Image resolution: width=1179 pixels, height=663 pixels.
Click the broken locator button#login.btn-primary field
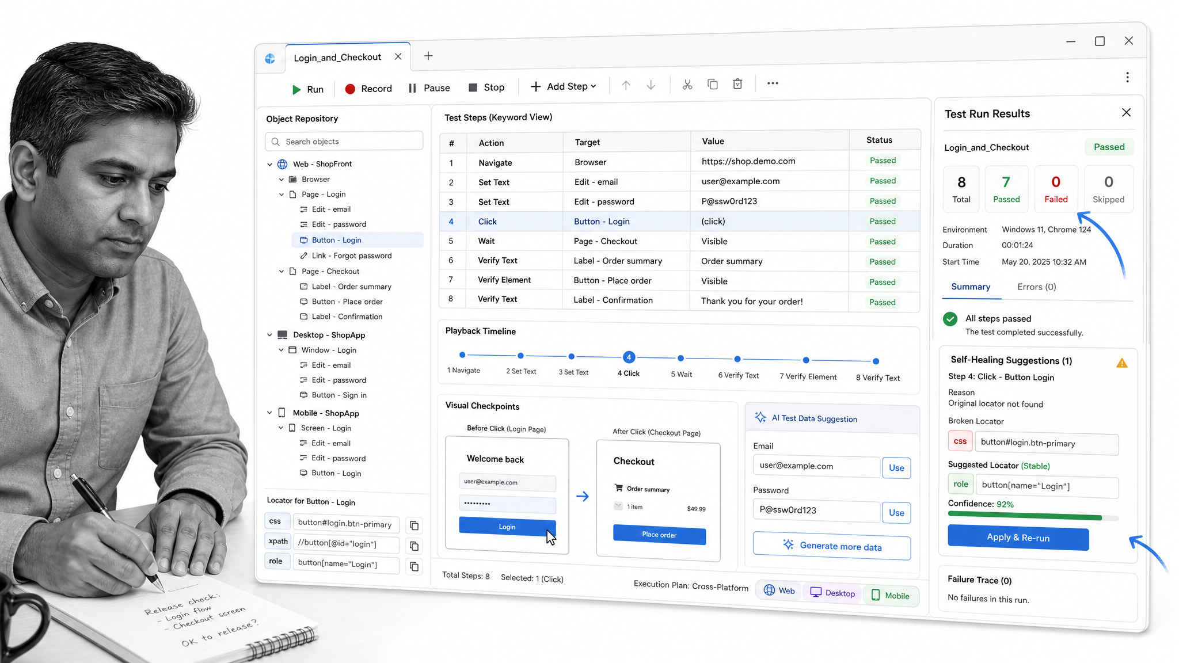click(1047, 443)
